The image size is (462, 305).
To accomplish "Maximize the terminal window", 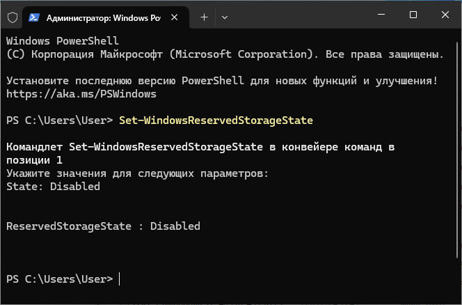I will click(x=413, y=15).
